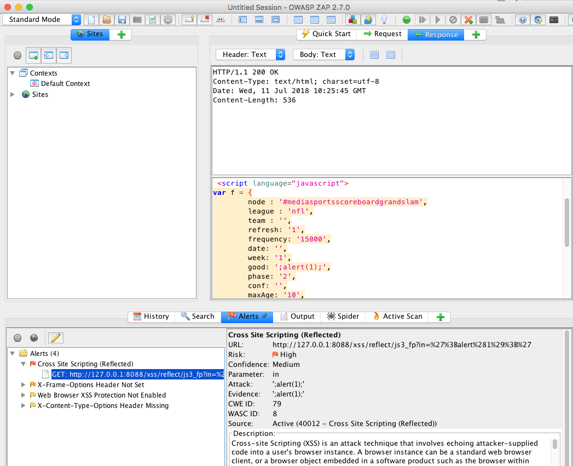
Task: Expand the Sites panel layout icon
Action: (x=242, y=19)
